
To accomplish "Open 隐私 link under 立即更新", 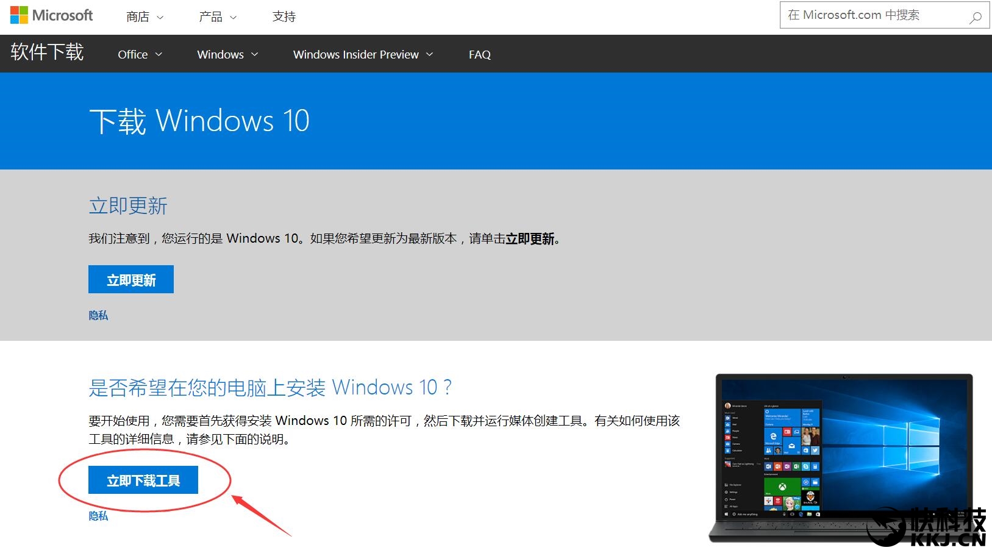I will [98, 315].
